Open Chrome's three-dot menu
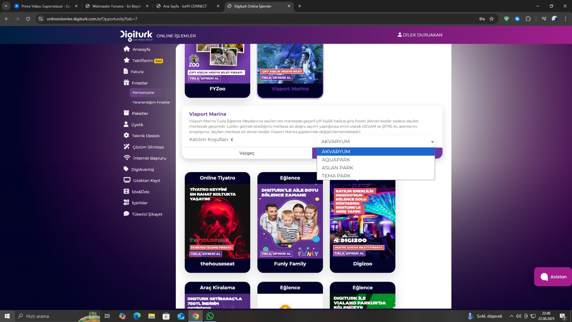Viewport: 572px width, 322px height. 565,19
